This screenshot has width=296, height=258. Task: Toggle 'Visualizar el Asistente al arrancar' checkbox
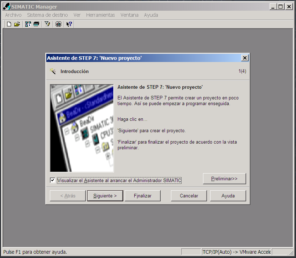(x=52, y=180)
